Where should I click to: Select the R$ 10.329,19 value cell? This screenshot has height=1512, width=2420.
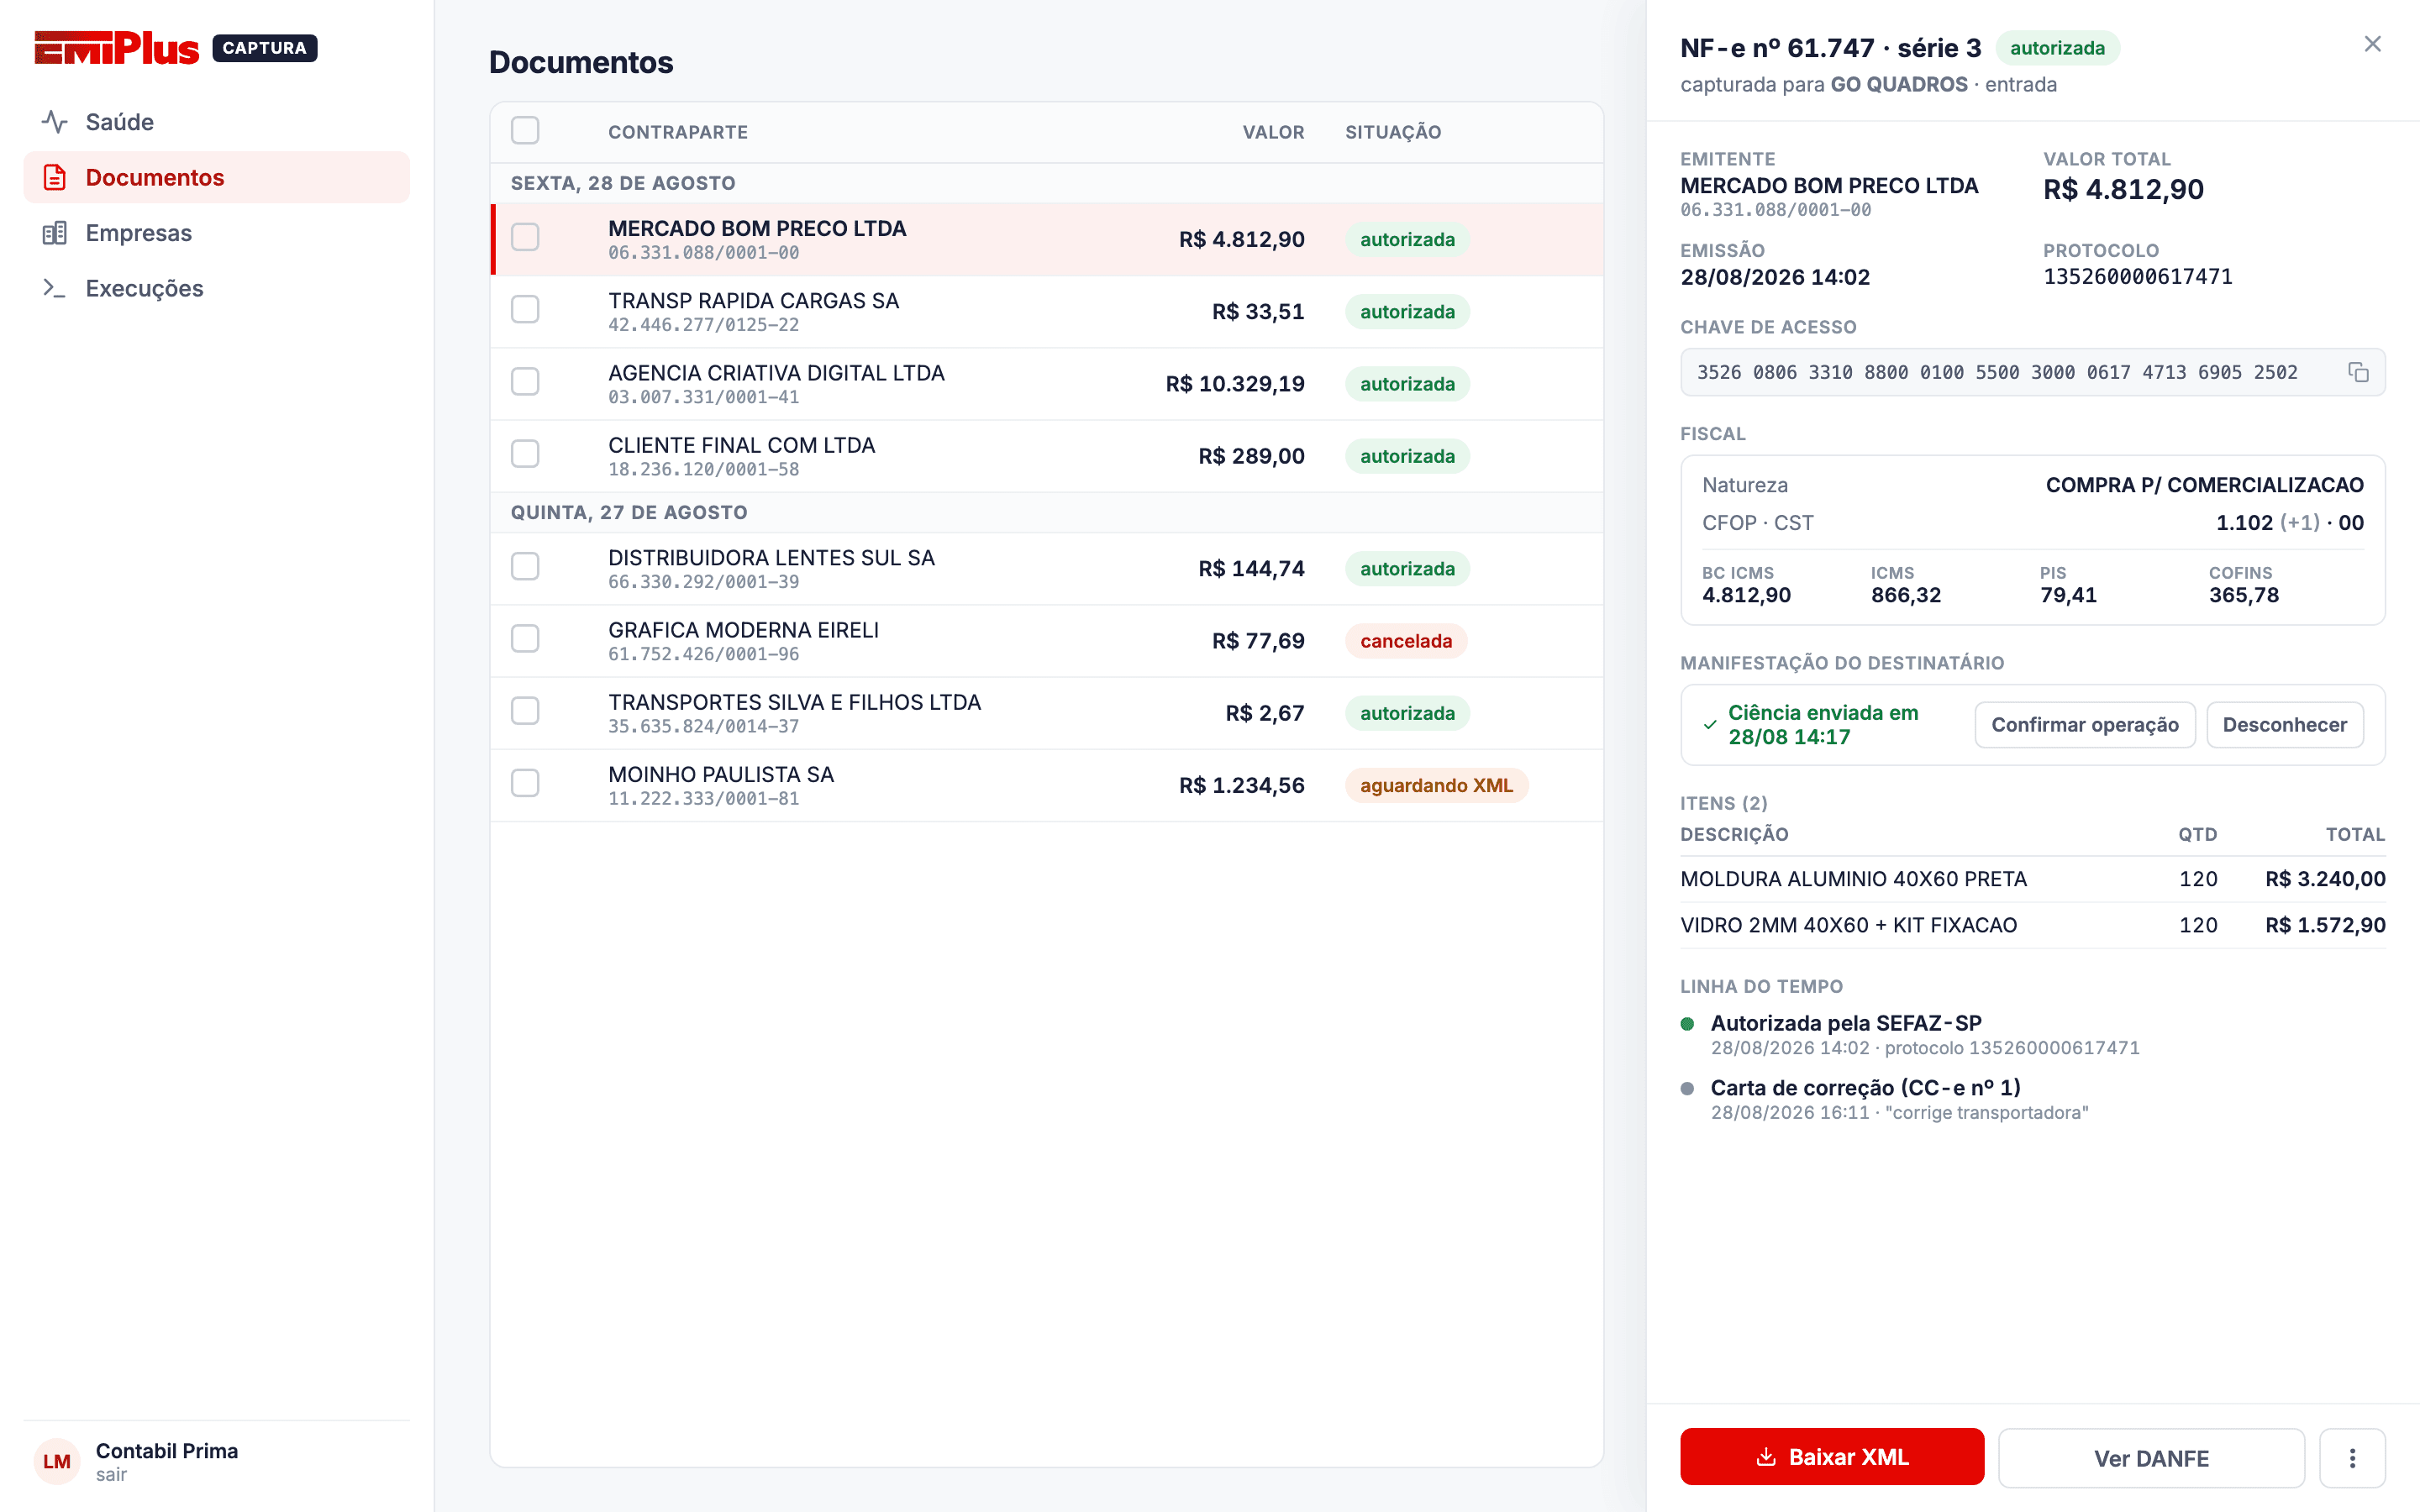pyautogui.click(x=1235, y=384)
